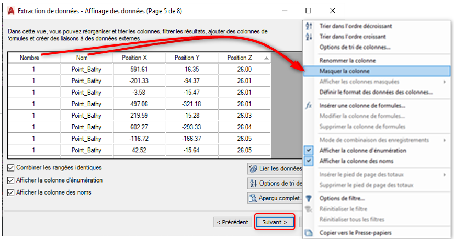Go back with the Précédent button
The image size is (454, 239).
tap(232, 222)
